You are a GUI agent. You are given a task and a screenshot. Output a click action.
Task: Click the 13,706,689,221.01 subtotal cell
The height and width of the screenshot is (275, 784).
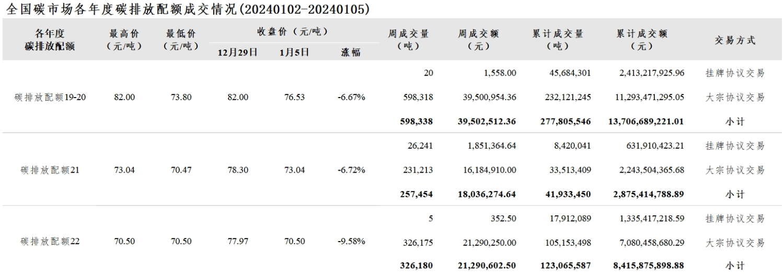[646, 122]
